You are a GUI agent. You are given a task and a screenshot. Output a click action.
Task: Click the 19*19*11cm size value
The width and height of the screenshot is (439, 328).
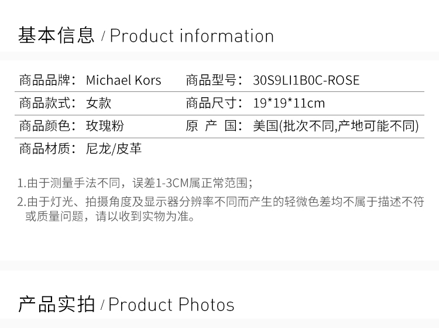(x=289, y=104)
